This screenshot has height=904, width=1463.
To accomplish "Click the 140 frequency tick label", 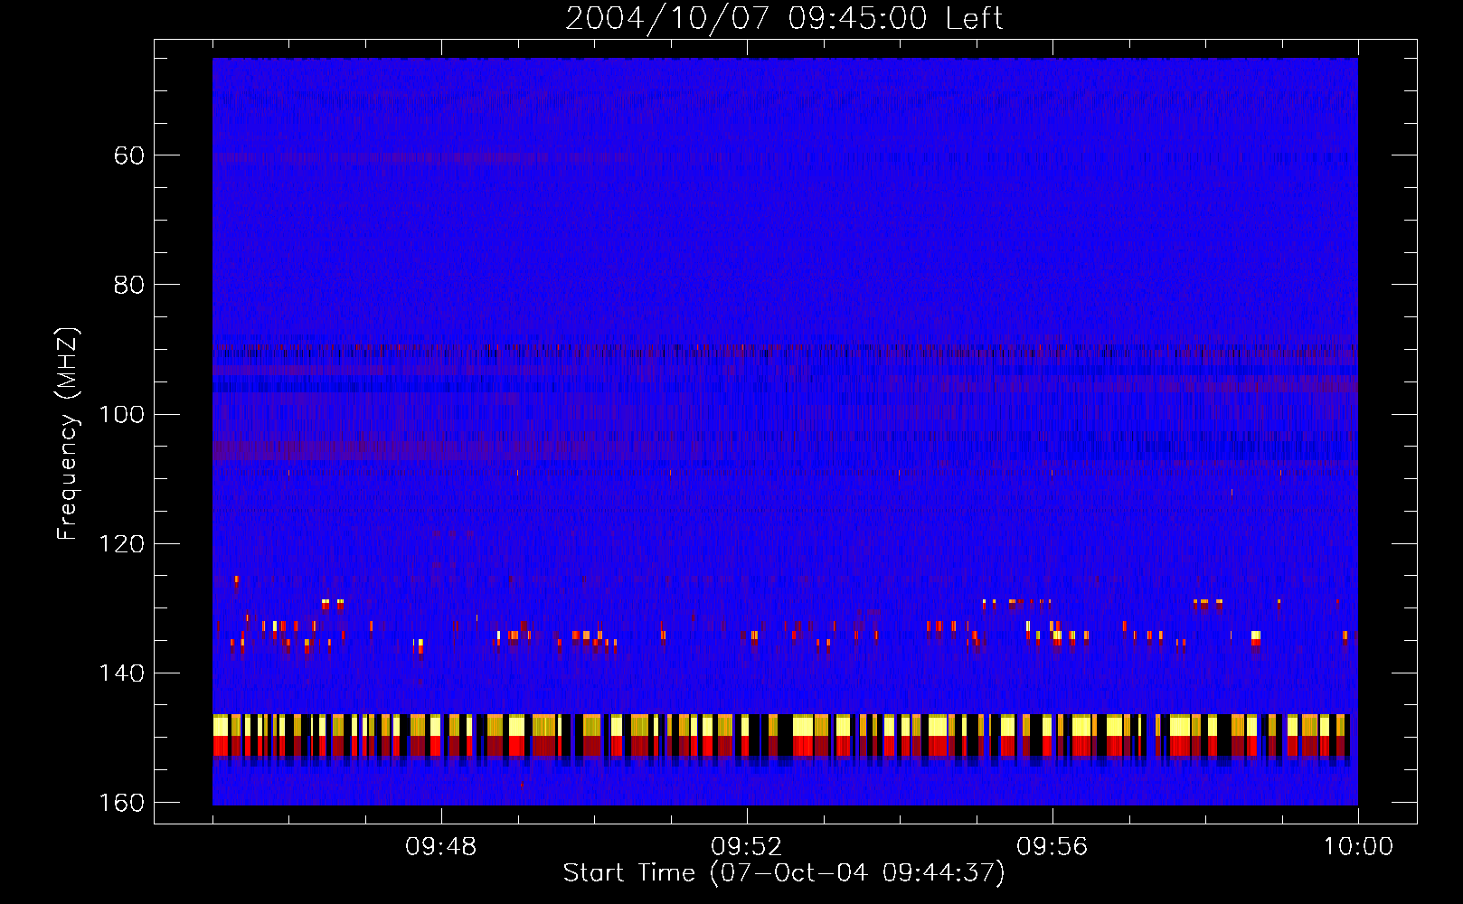I will pyautogui.click(x=121, y=673).
